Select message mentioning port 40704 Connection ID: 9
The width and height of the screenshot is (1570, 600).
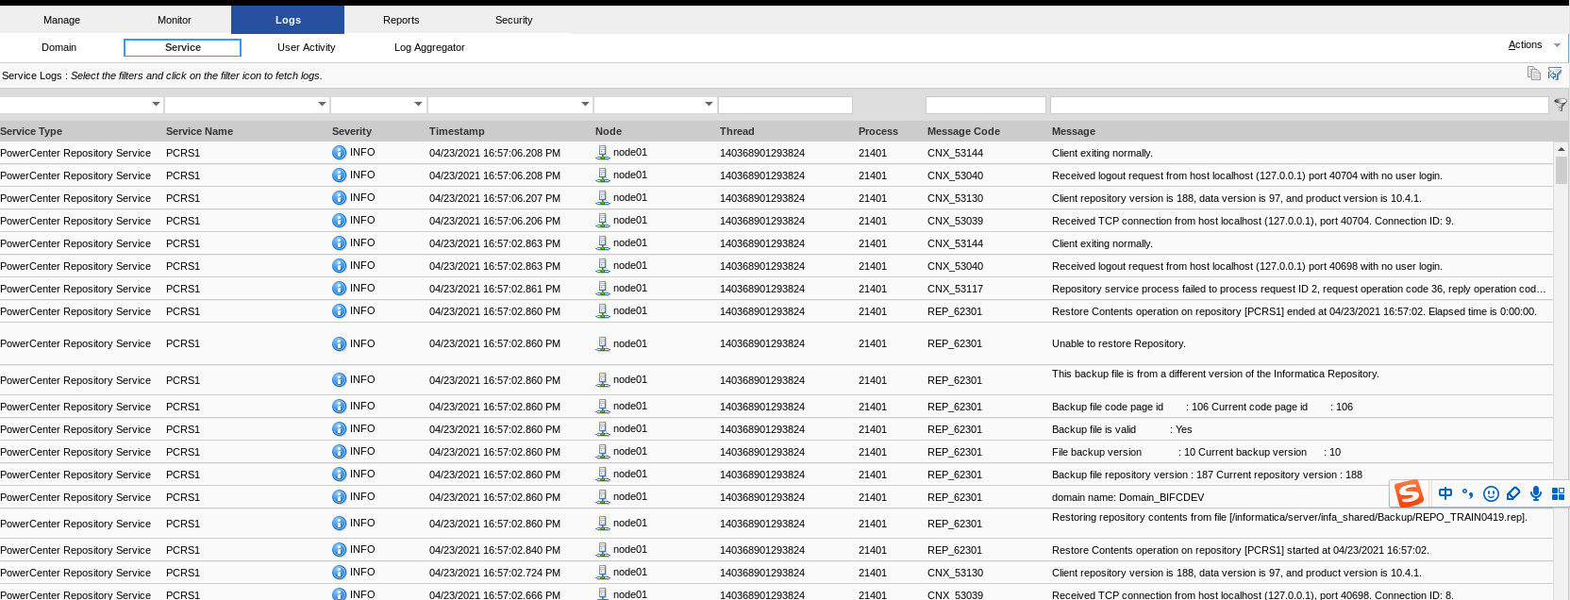pos(1253,221)
